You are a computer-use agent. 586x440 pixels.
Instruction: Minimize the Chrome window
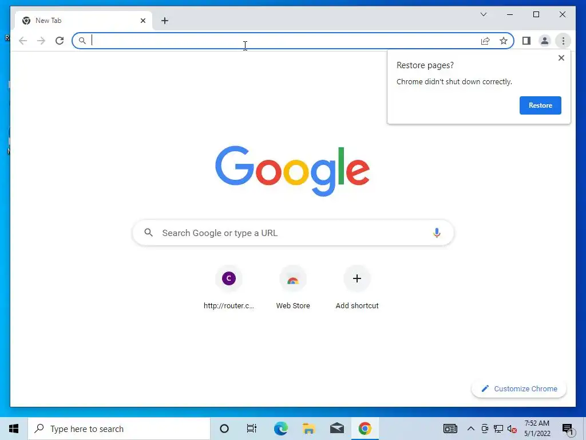(x=510, y=14)
